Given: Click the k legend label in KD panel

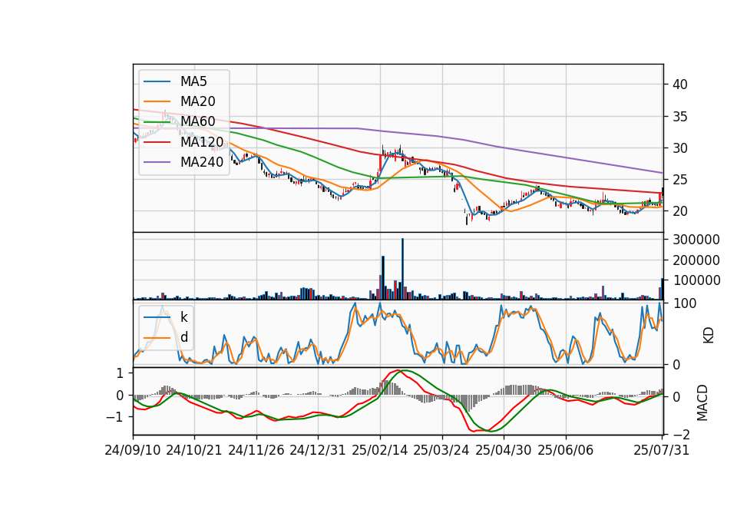Looking at the screenshot, I should pos(183,317).
